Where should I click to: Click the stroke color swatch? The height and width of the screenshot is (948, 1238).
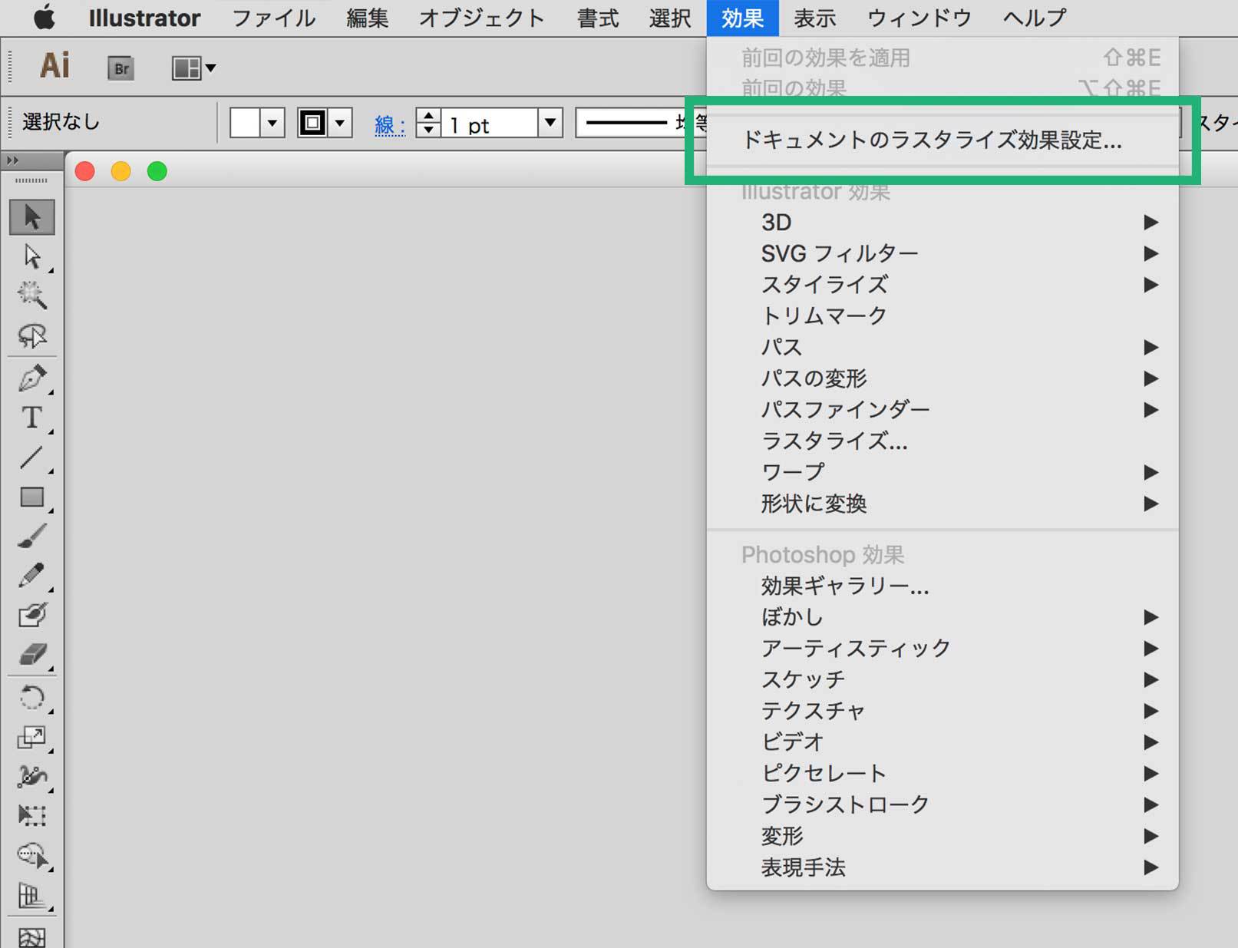click(x=312, y=123)
